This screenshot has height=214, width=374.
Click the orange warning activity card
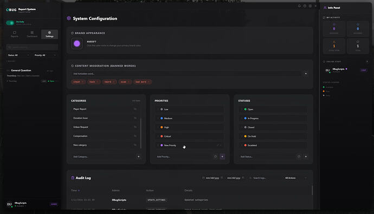(x=334, y=46)
